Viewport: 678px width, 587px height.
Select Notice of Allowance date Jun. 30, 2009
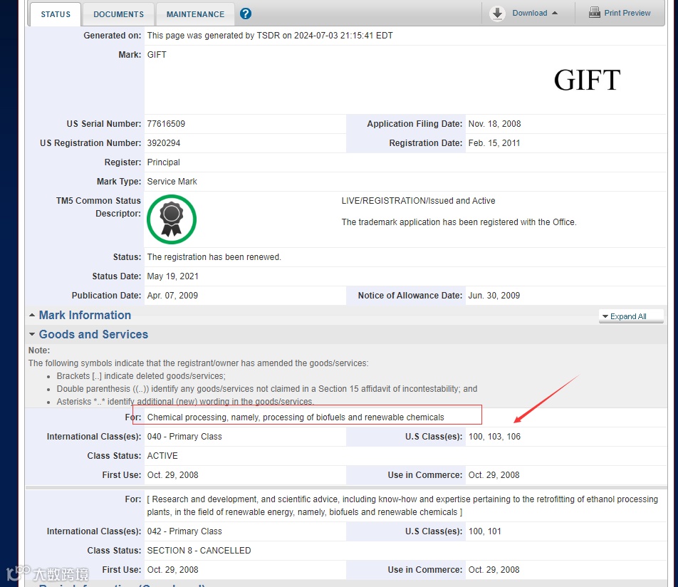494,296
